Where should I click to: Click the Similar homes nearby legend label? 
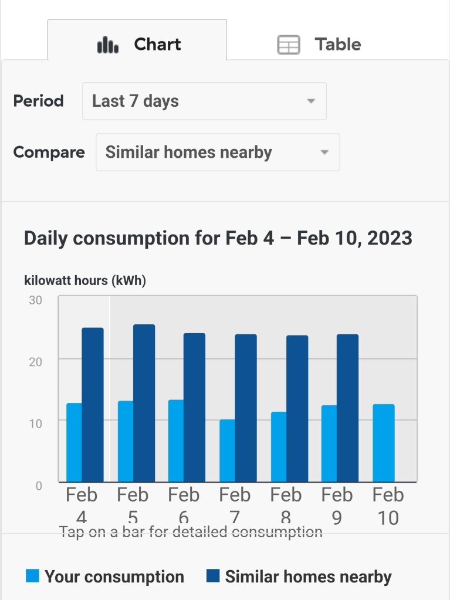click(x=308, y=577)
